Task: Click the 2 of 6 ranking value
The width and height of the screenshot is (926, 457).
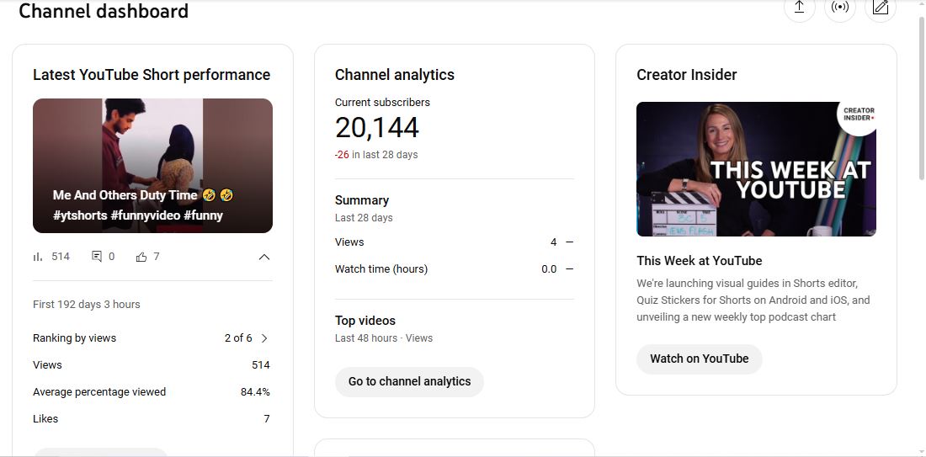Action: point(238,338)
